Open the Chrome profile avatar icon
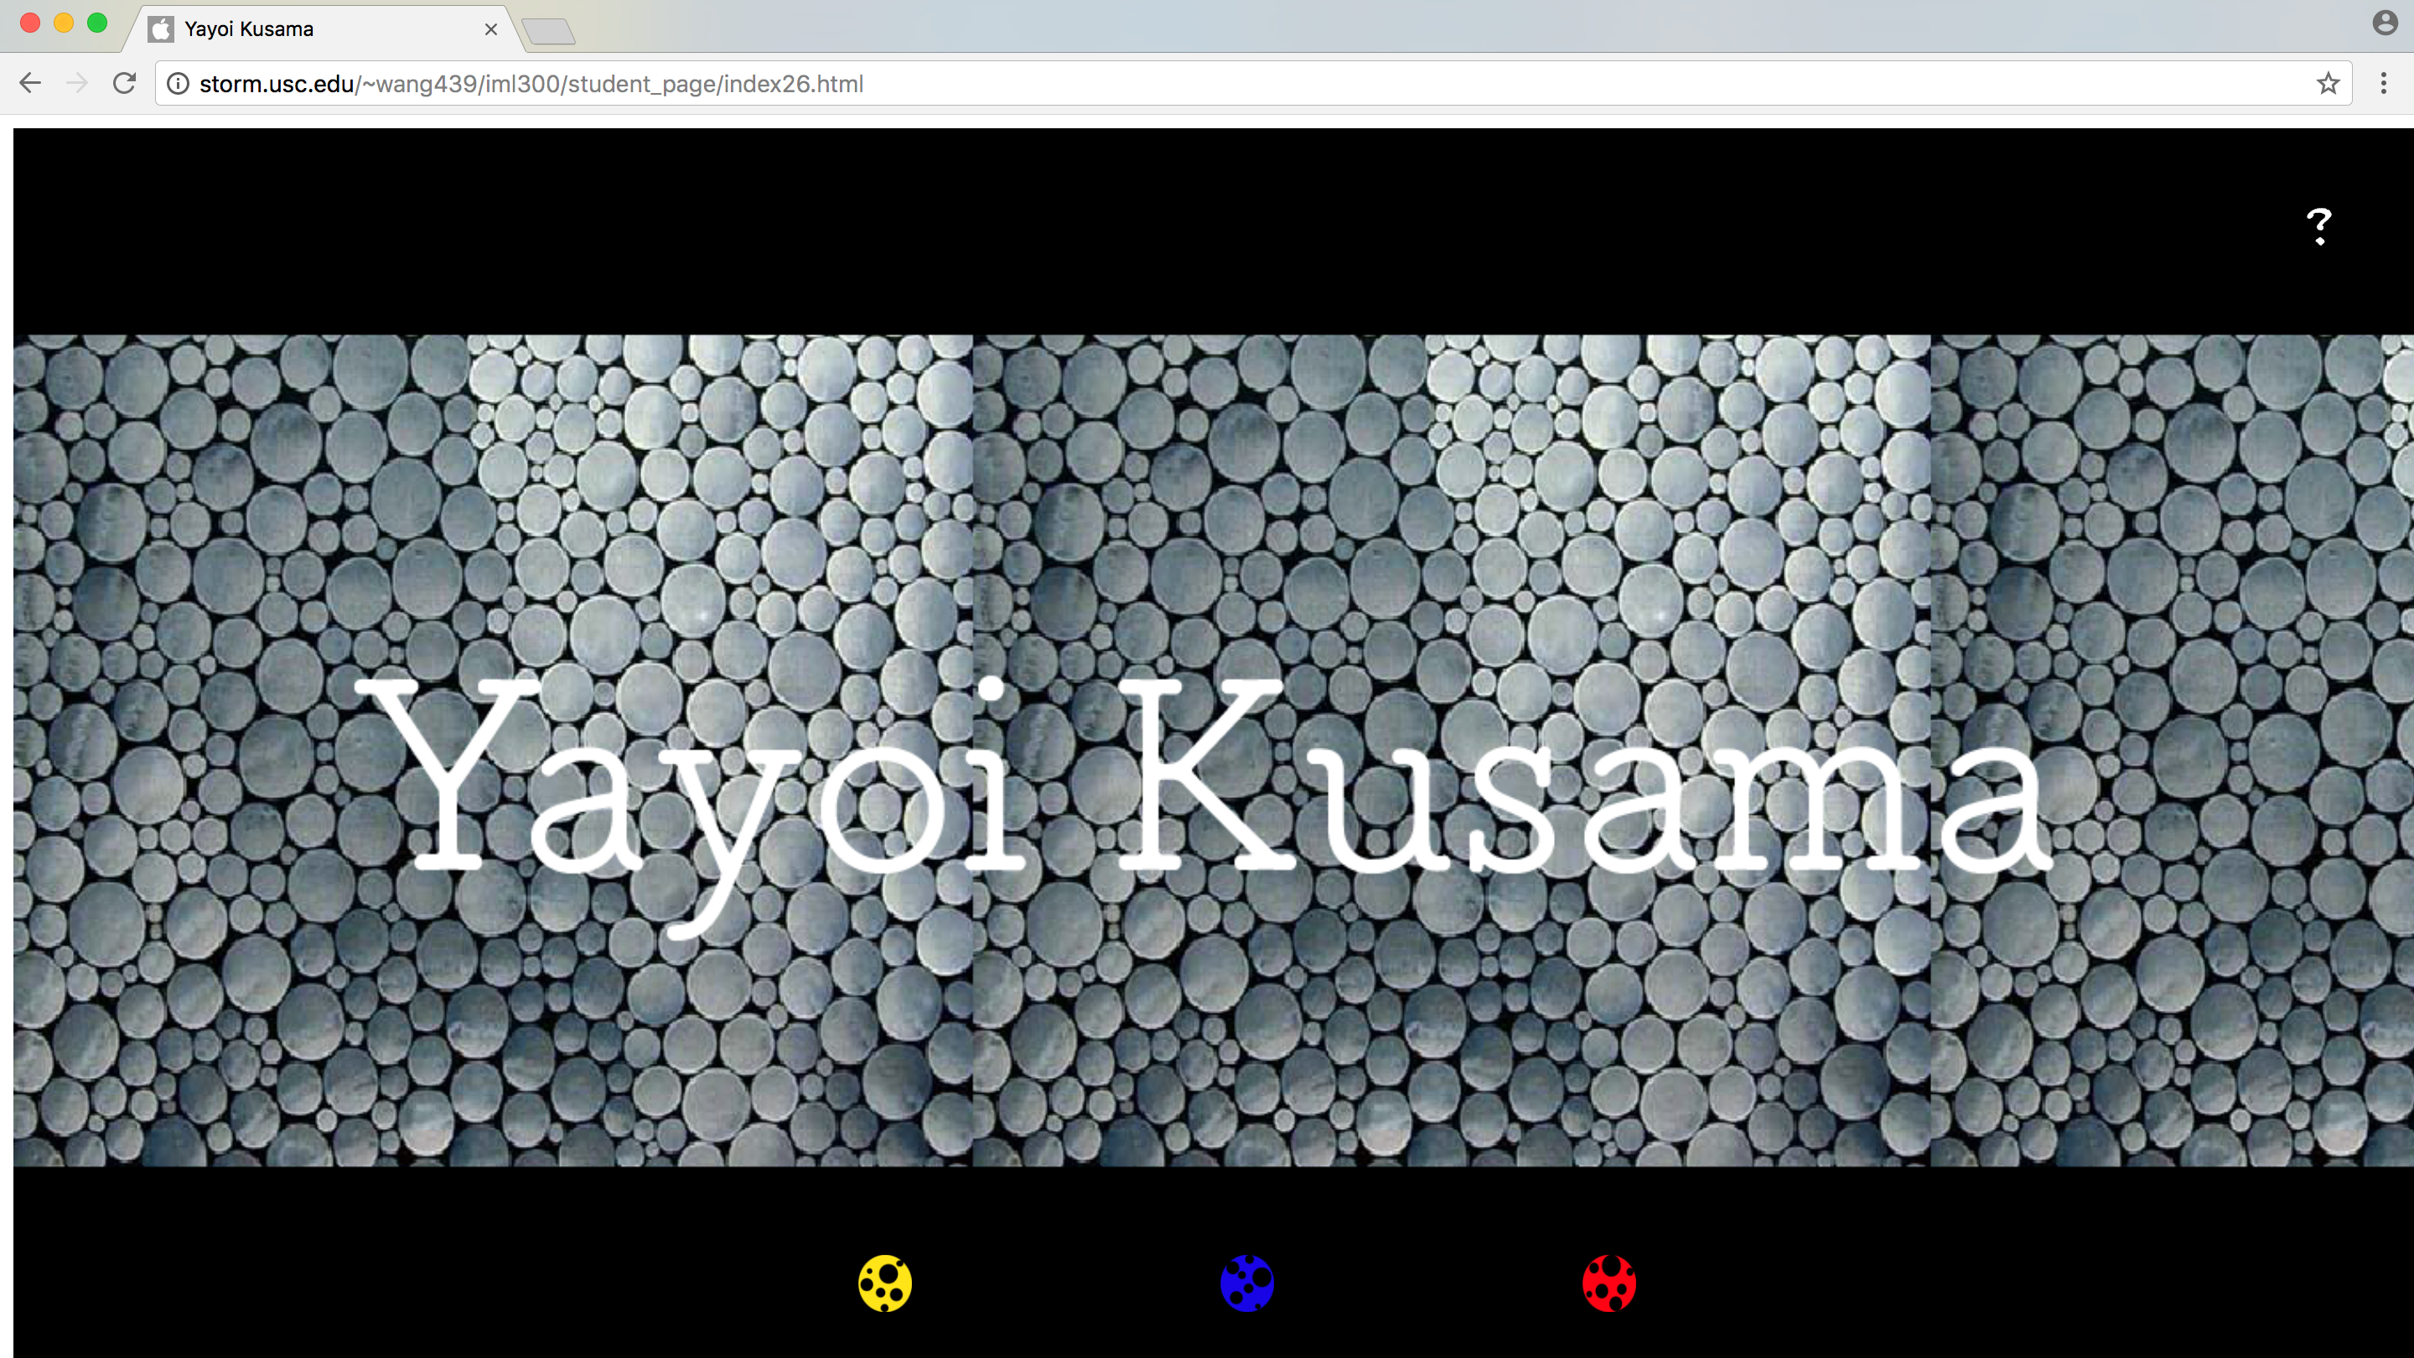The height and width of the screenshot is (1358, 2414). point(2385,23)
